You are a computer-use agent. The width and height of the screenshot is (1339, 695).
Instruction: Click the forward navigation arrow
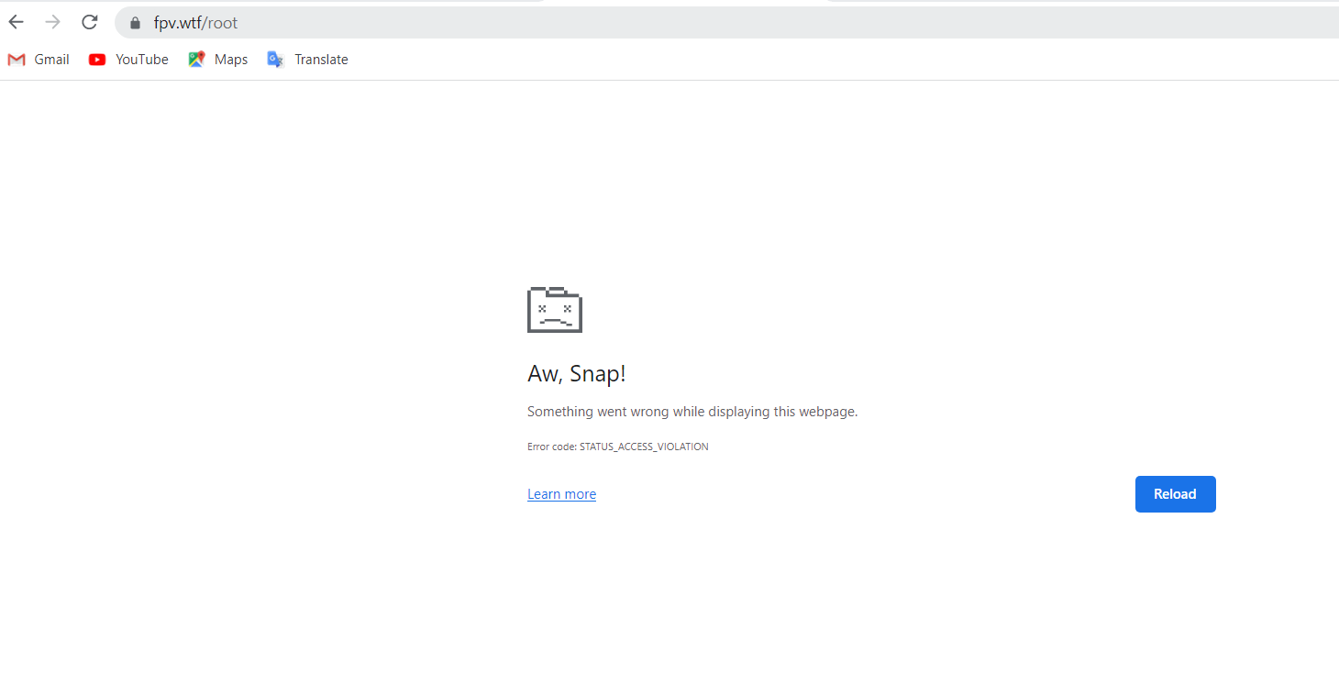52,21
